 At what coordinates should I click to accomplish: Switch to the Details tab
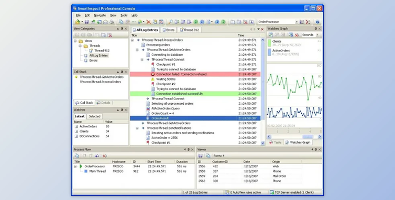104,103
